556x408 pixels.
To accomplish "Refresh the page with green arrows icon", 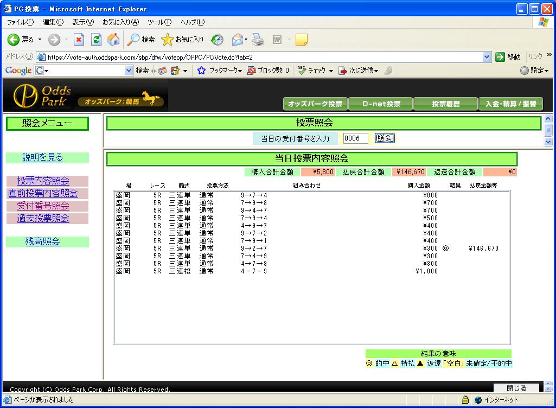I will (96, 40).
